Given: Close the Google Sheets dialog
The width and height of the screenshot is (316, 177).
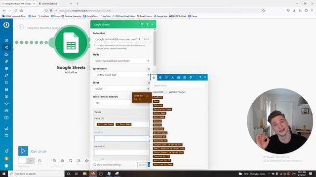Looking at the screenshot, I should point(152,24).
